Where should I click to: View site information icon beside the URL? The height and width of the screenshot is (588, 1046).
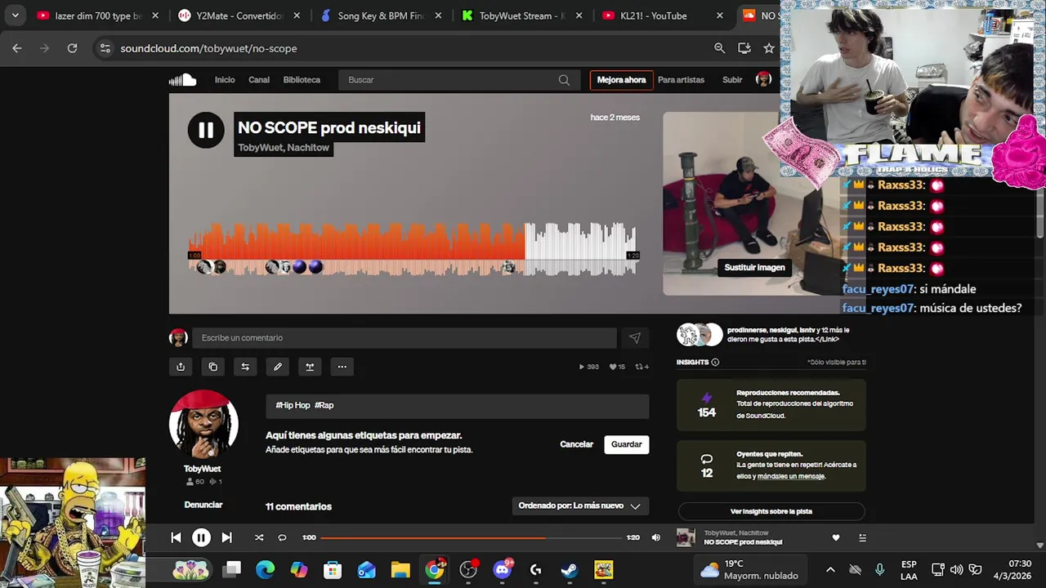[105, 48]
